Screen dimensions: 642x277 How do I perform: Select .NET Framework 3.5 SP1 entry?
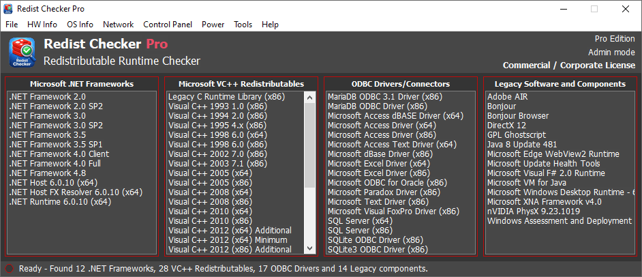coord(56,144)
